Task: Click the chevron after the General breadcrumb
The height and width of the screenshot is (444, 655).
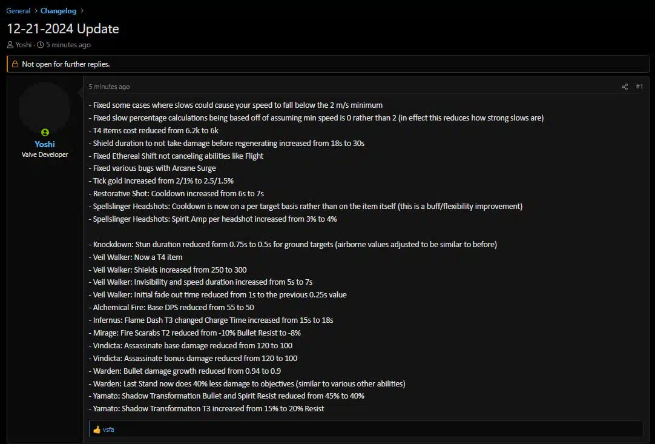Action: [36, 11]
